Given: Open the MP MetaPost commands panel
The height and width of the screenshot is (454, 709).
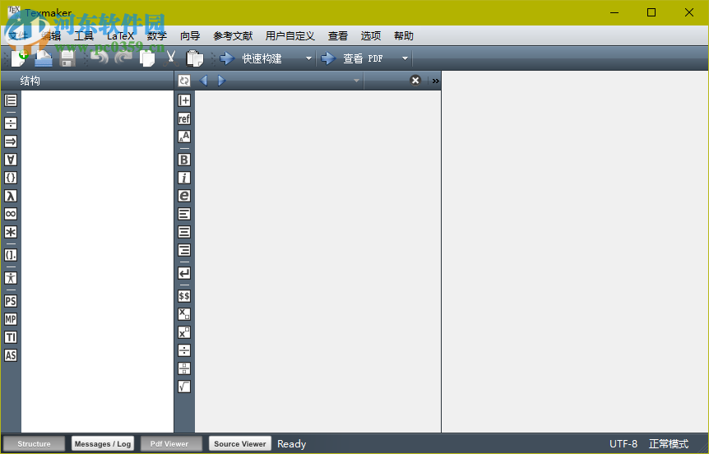Looking at the screenshot, I should click(x=11, y=319).
